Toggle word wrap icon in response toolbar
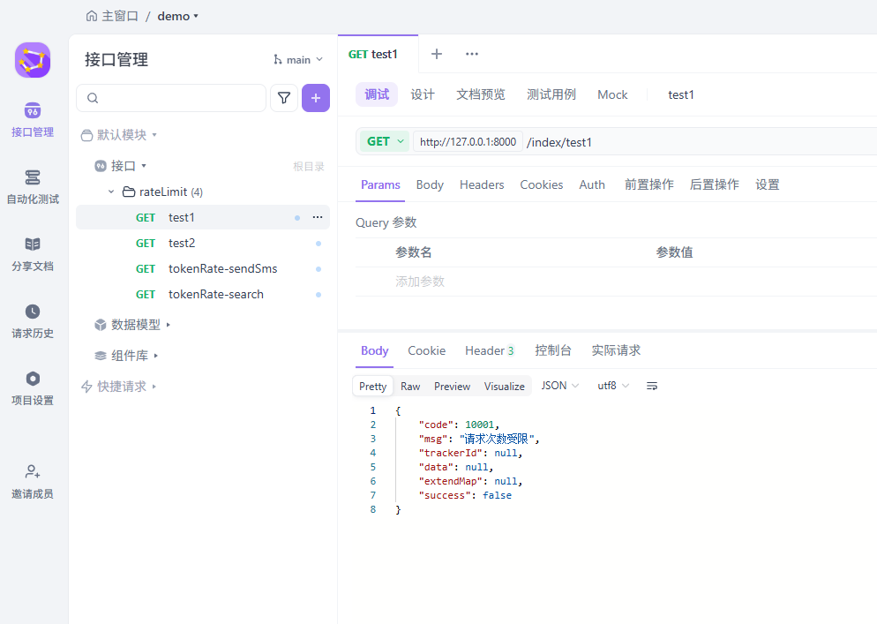Image resolution: width=877 pixels, height=624 pixels. [652, 387]
